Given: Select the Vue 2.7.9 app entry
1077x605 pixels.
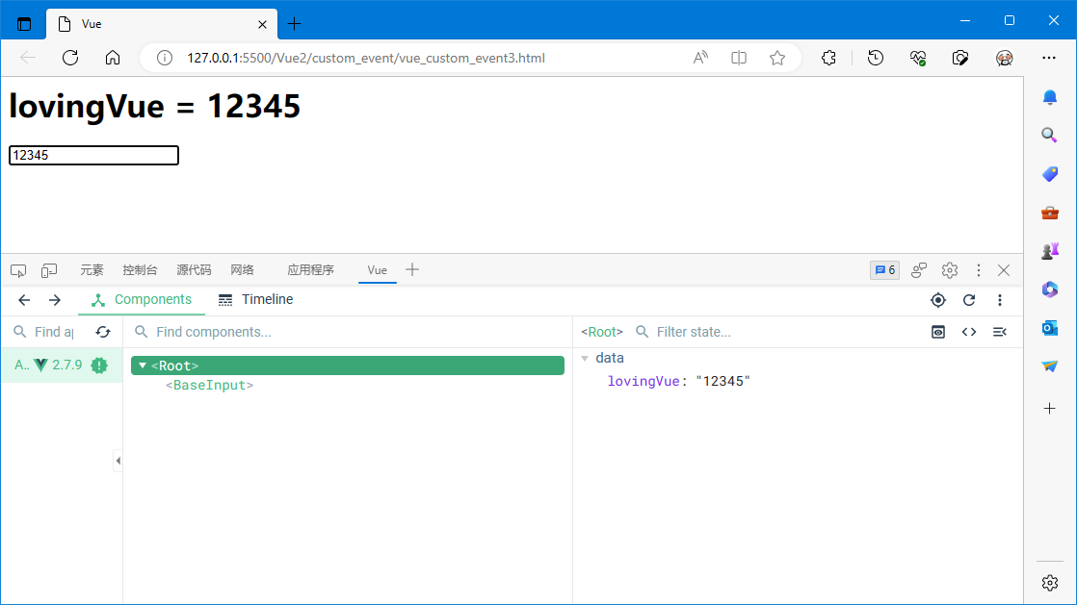Looking at the screenshot, I should [62, 365].
